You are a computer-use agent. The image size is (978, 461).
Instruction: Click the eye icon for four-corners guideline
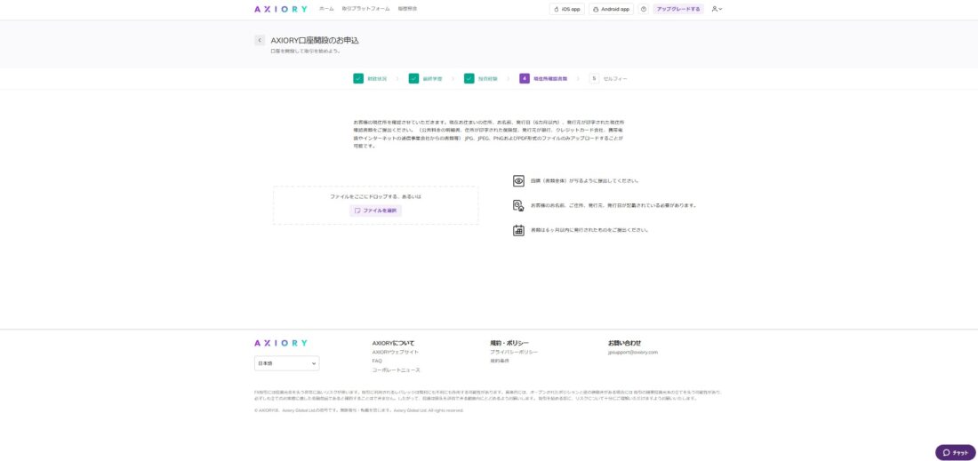pos(518,180)
